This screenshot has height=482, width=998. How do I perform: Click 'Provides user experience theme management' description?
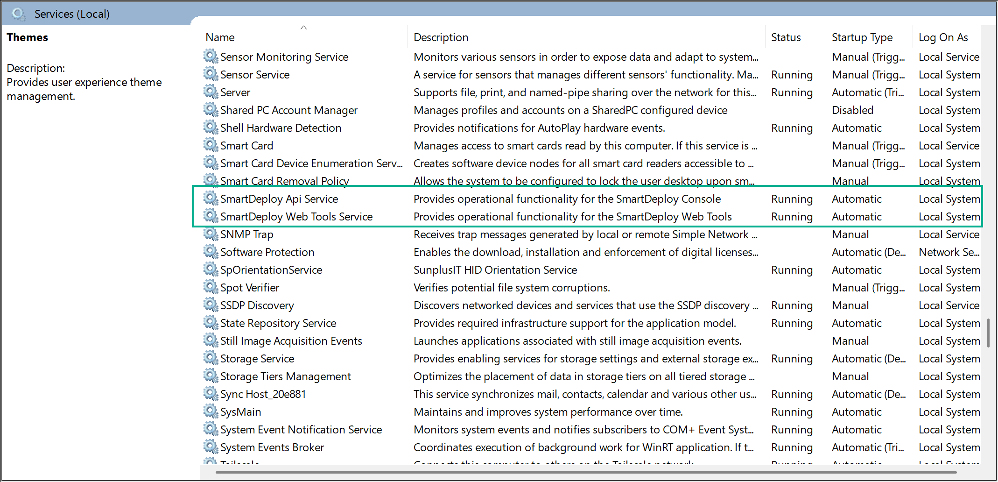tap(84, 89)
